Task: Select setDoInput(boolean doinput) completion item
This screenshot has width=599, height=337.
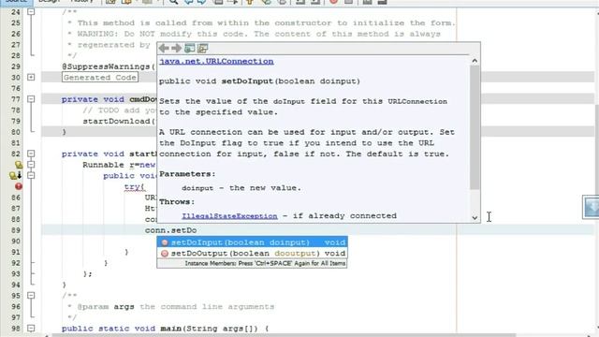Action: click(252, 242)
